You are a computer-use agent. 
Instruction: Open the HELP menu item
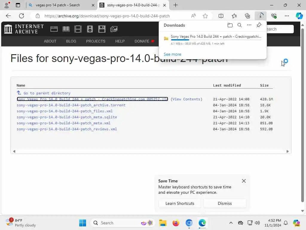(x=120, y=41)
